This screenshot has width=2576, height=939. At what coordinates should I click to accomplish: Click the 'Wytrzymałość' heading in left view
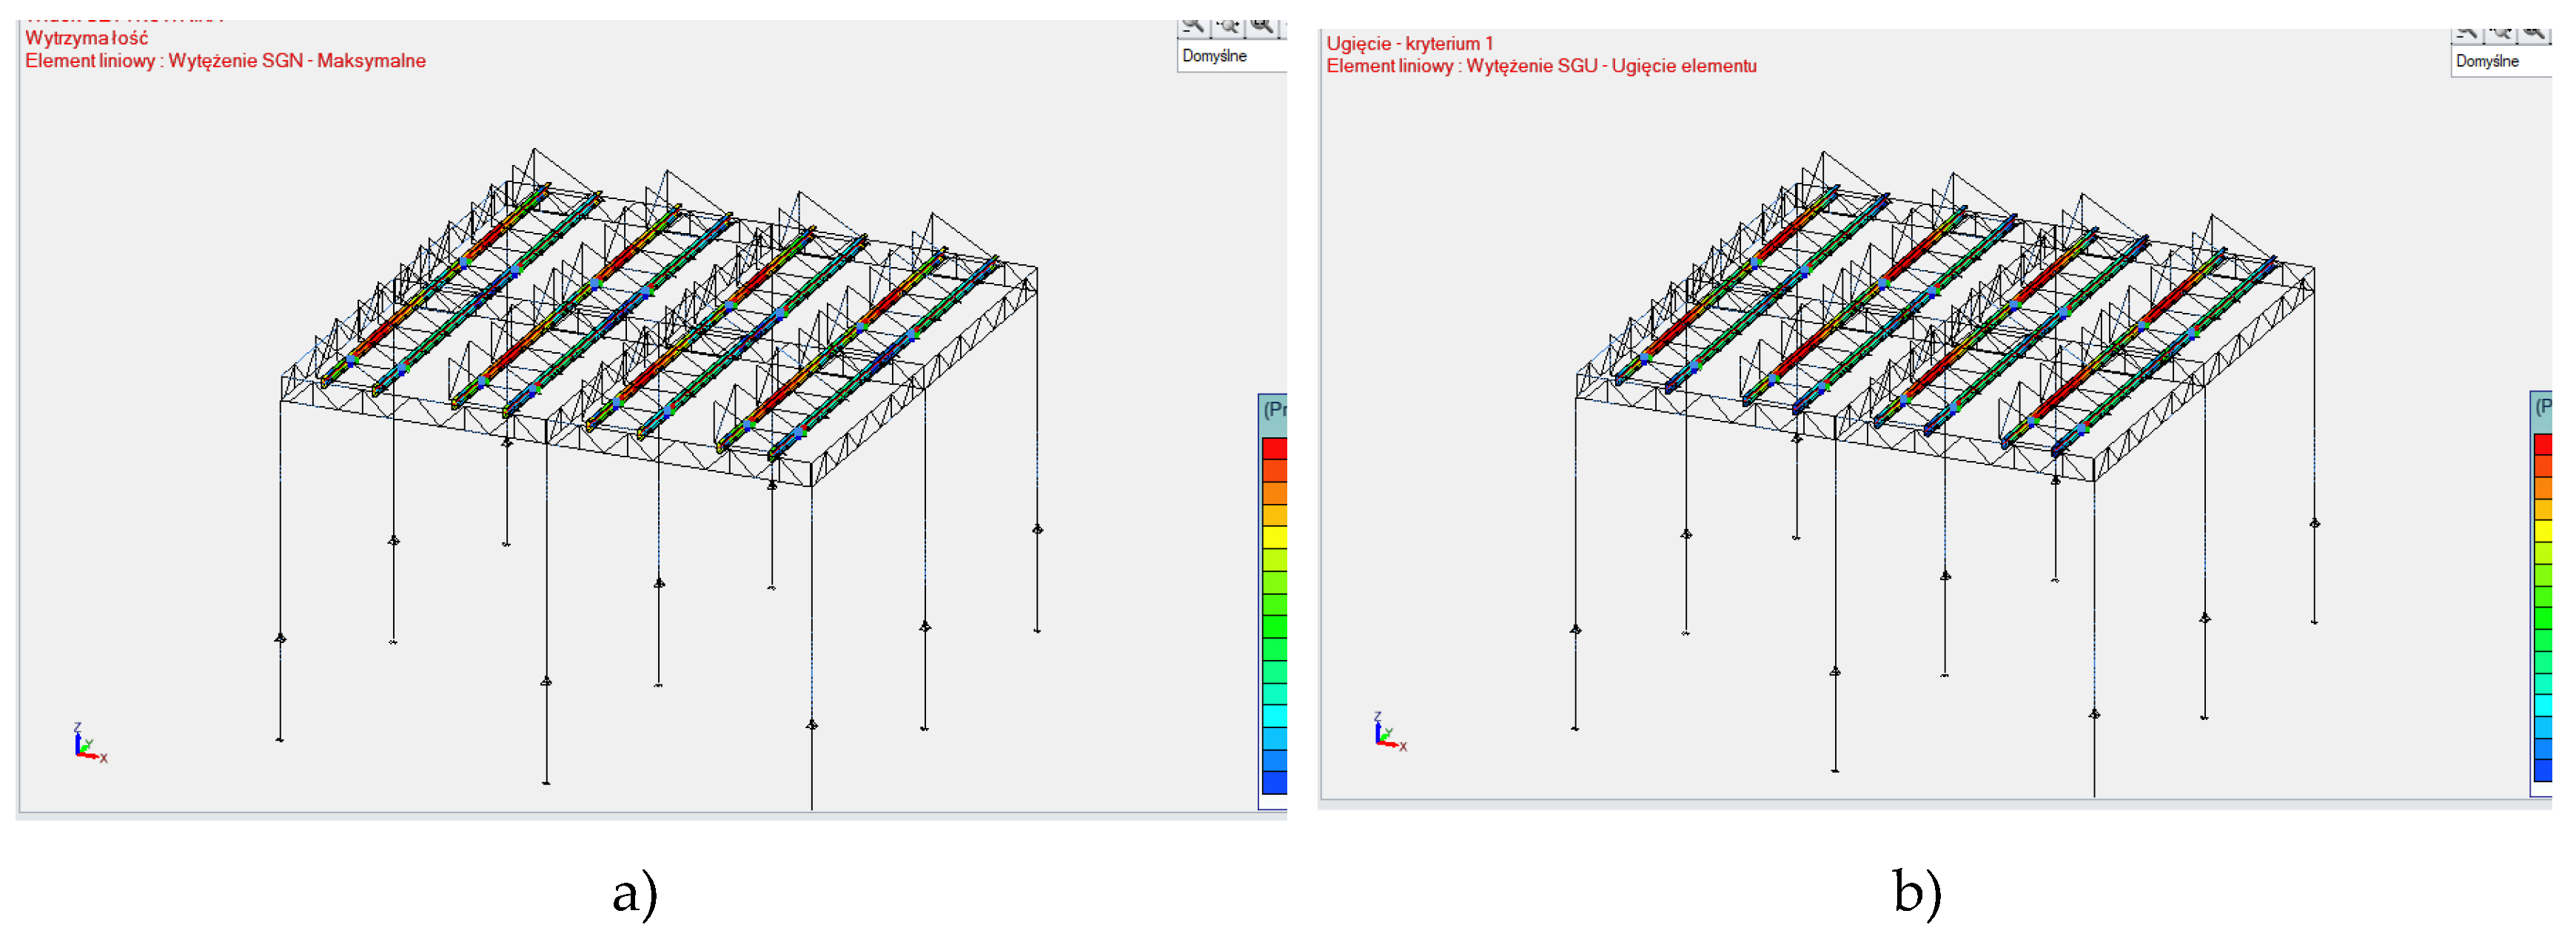coord(87,38)
